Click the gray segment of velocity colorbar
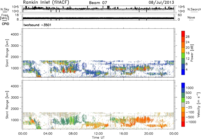The width and height of the screenshot is (201, 139). tap(183, 105)
